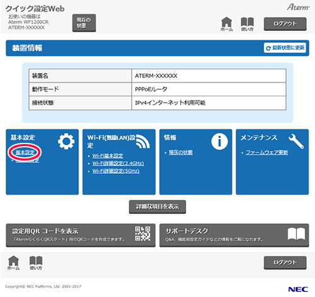This screenshot has height=297, width=315.
Task: Select the ATERM-XXXXXX device name table cell
Action: 209,76
